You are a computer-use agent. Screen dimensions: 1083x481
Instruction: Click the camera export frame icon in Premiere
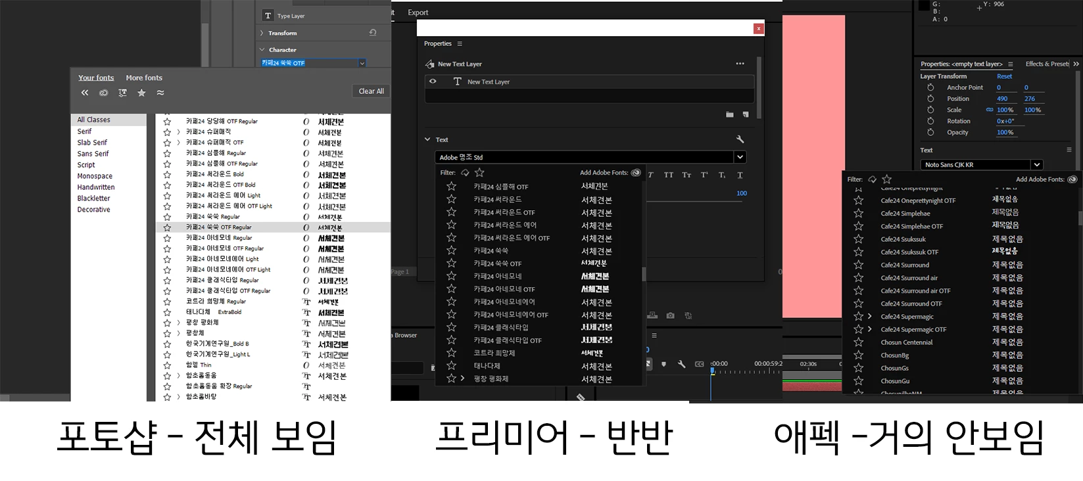pos(670,315)
